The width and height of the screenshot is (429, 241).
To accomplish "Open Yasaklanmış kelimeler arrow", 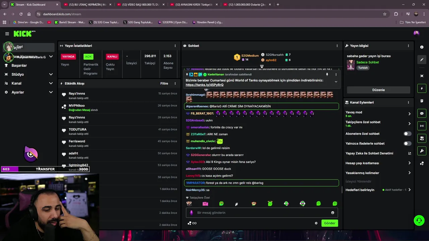I will (x=409, y=173).
